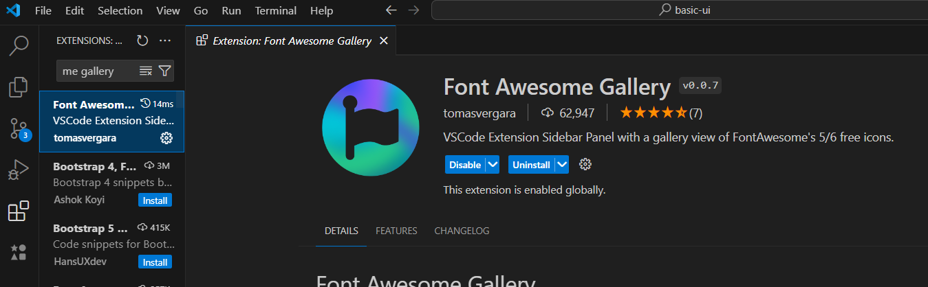Click the Font Awesome Gallery title heading
Screen dimensions: 928x287
coord(557,87)
